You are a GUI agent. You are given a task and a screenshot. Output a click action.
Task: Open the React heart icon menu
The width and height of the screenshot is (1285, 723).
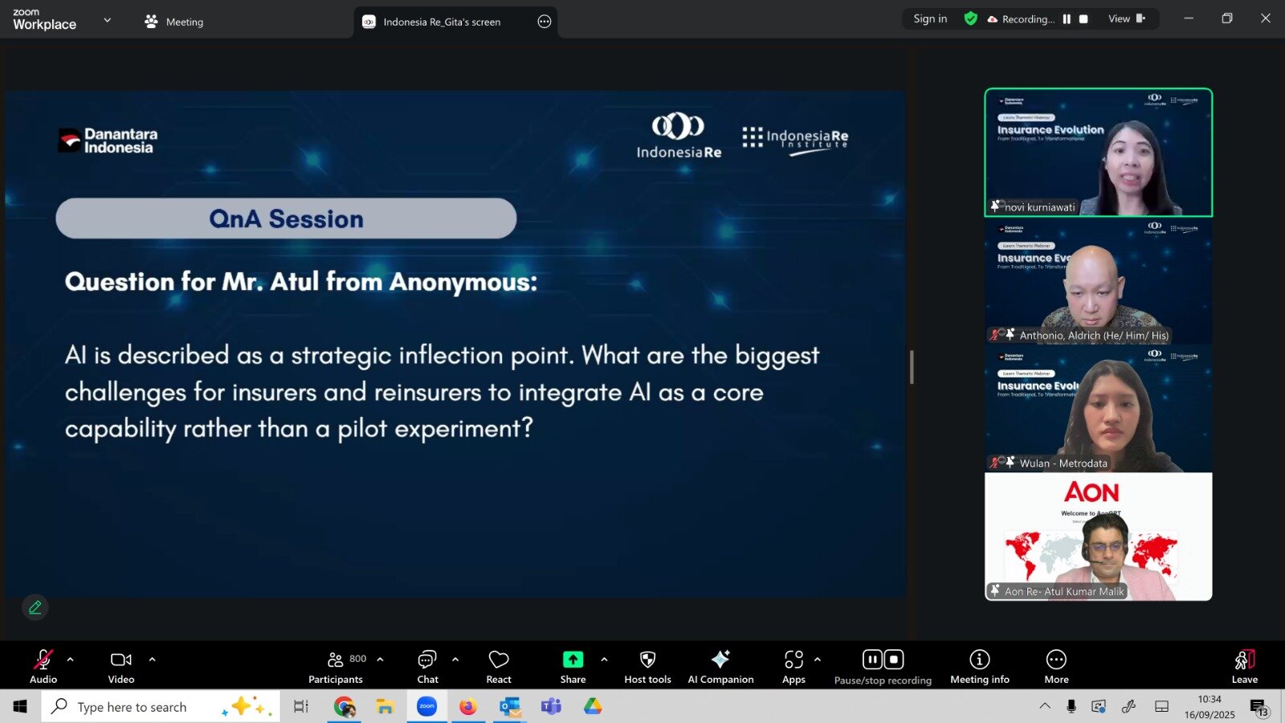click(x=498, y=666)
